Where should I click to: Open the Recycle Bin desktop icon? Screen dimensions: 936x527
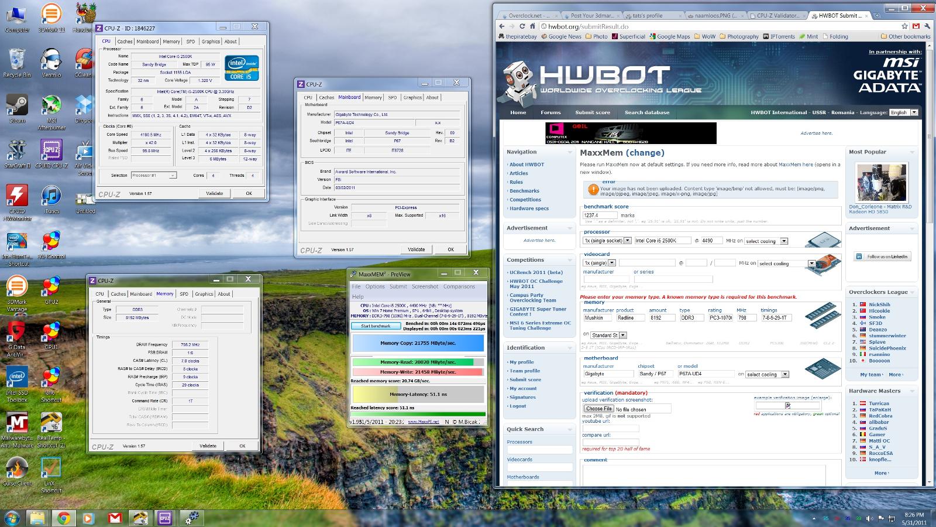[x=17, y=63]
